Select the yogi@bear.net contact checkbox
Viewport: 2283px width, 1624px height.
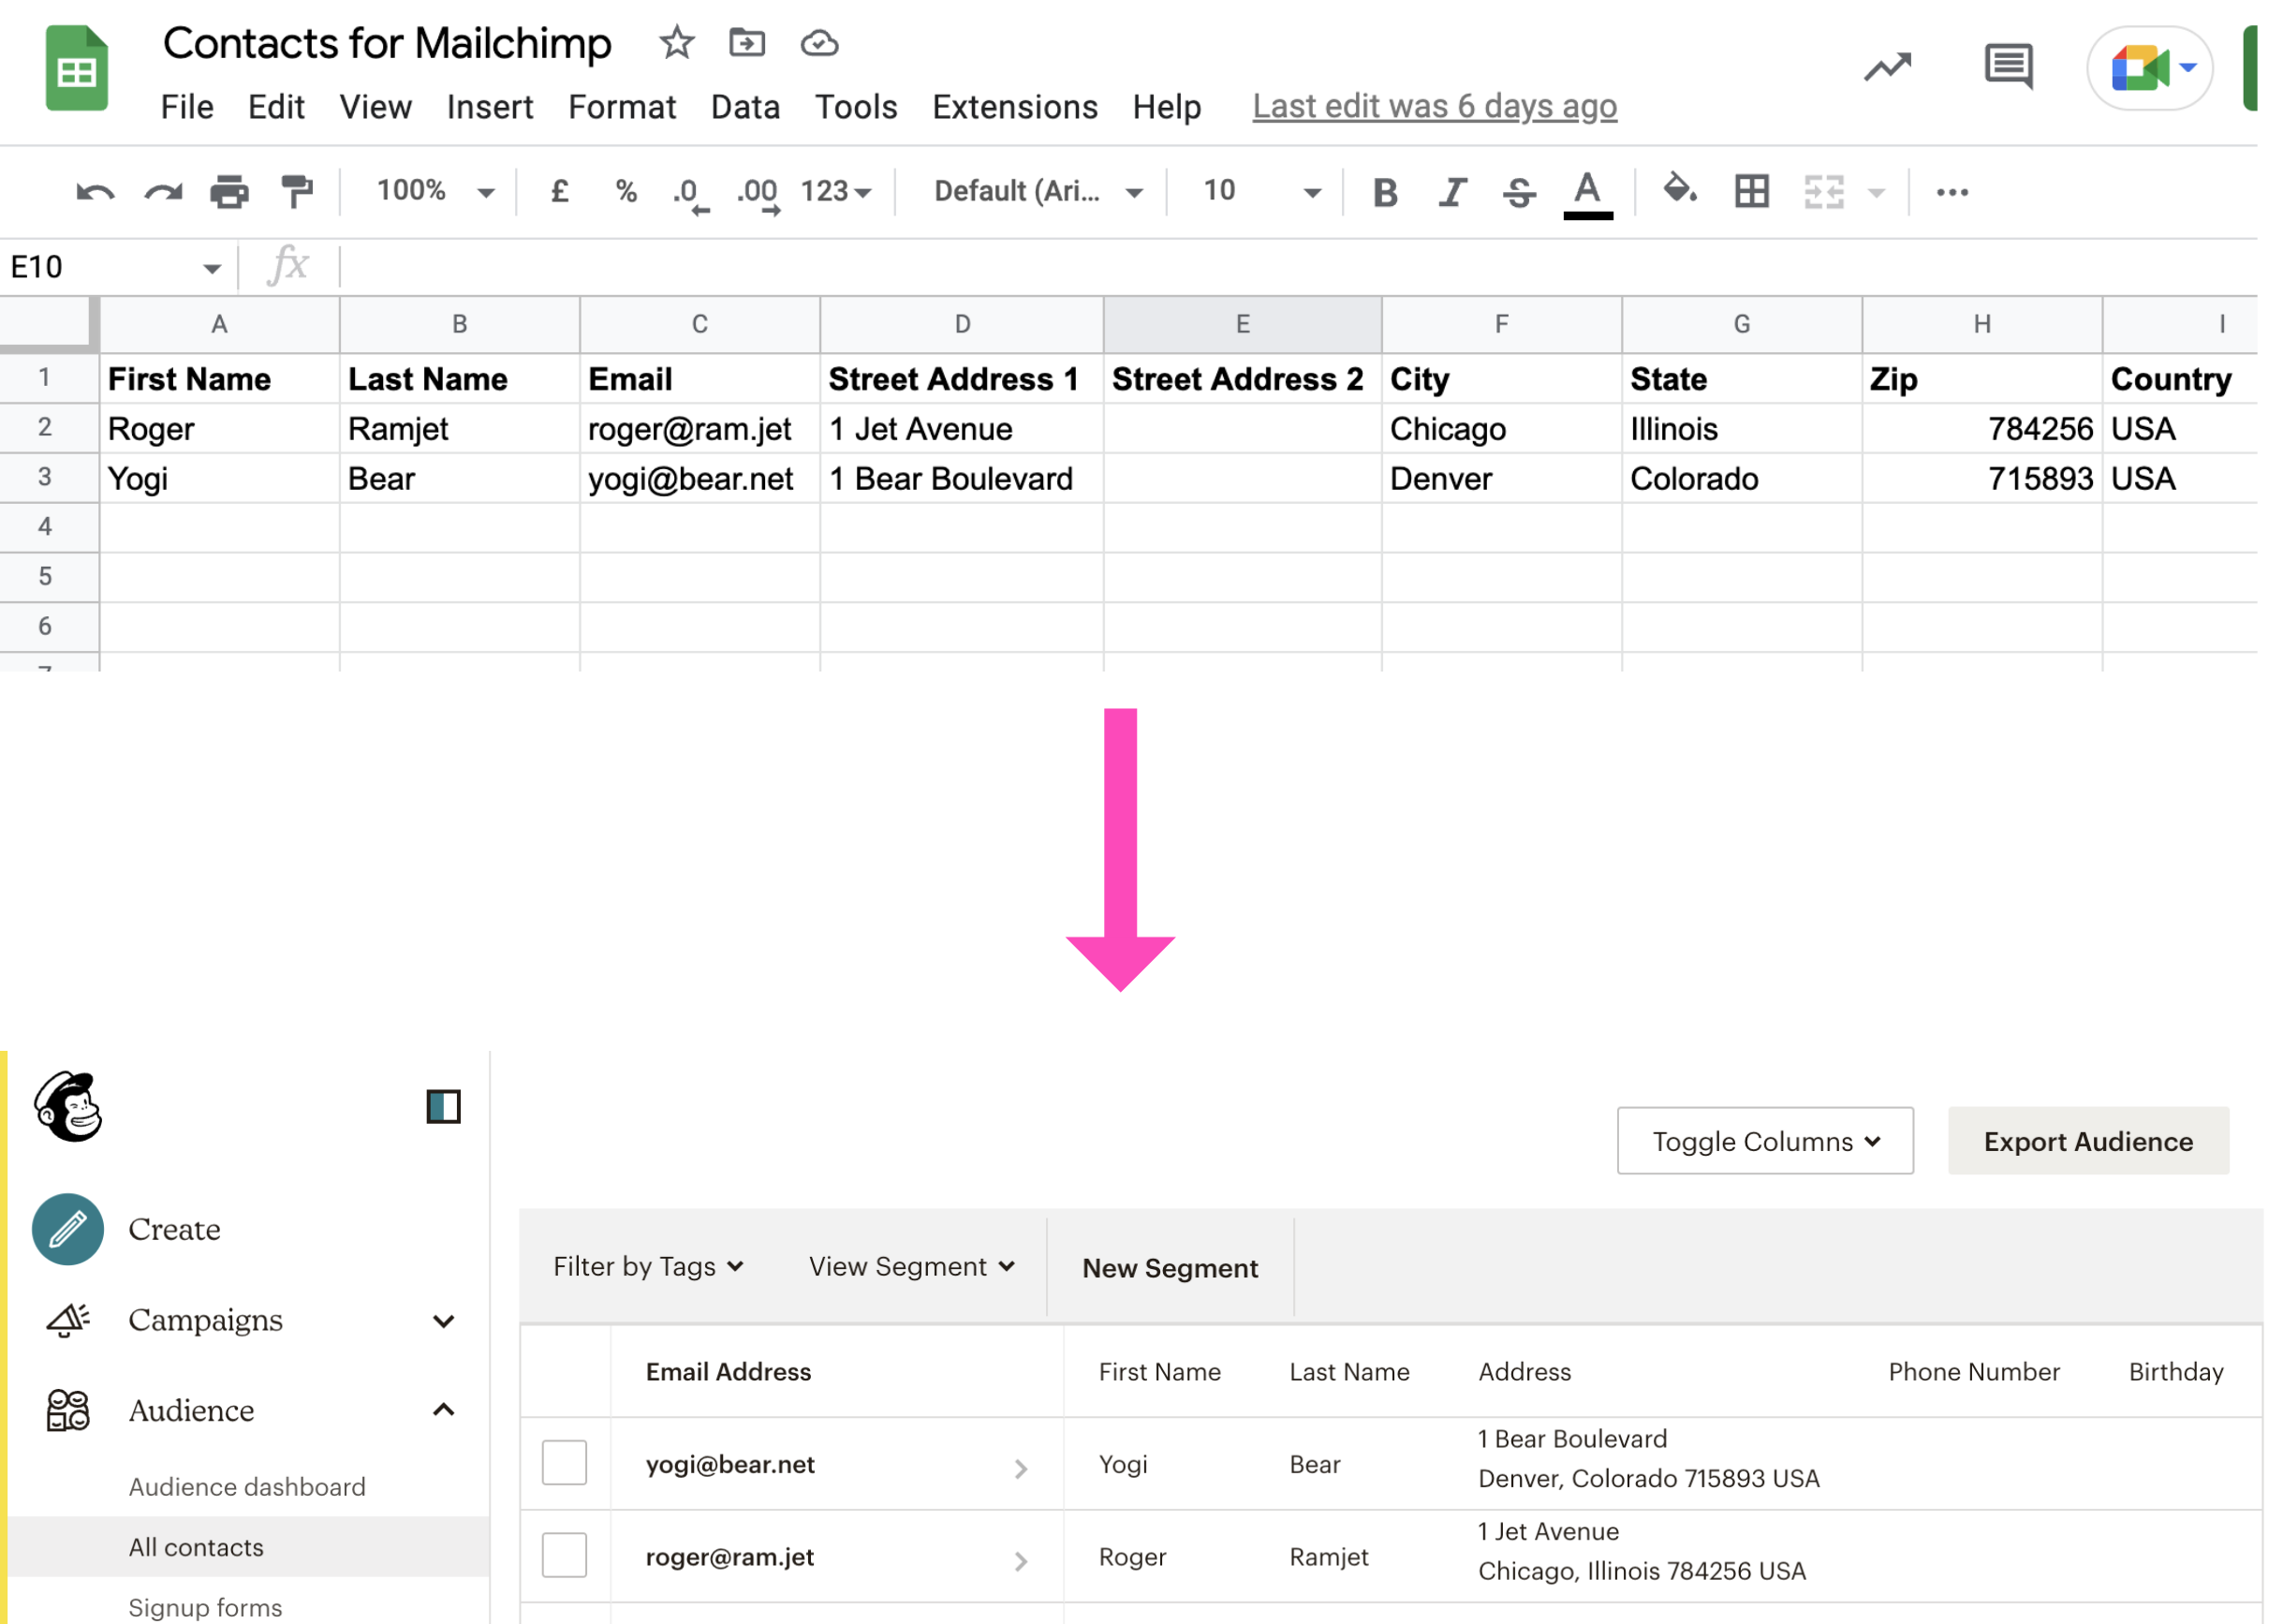coord(564,1463)
